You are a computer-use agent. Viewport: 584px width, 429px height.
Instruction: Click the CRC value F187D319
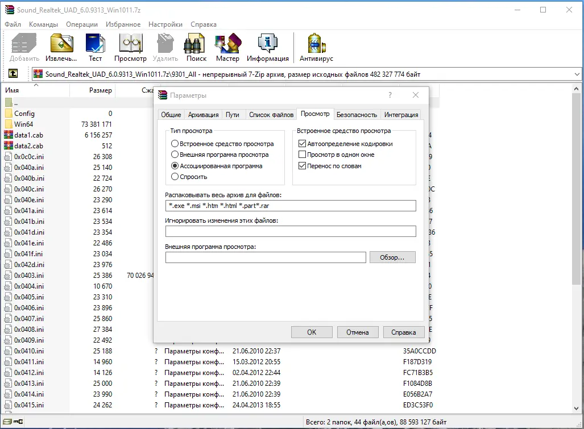point(417,361)
